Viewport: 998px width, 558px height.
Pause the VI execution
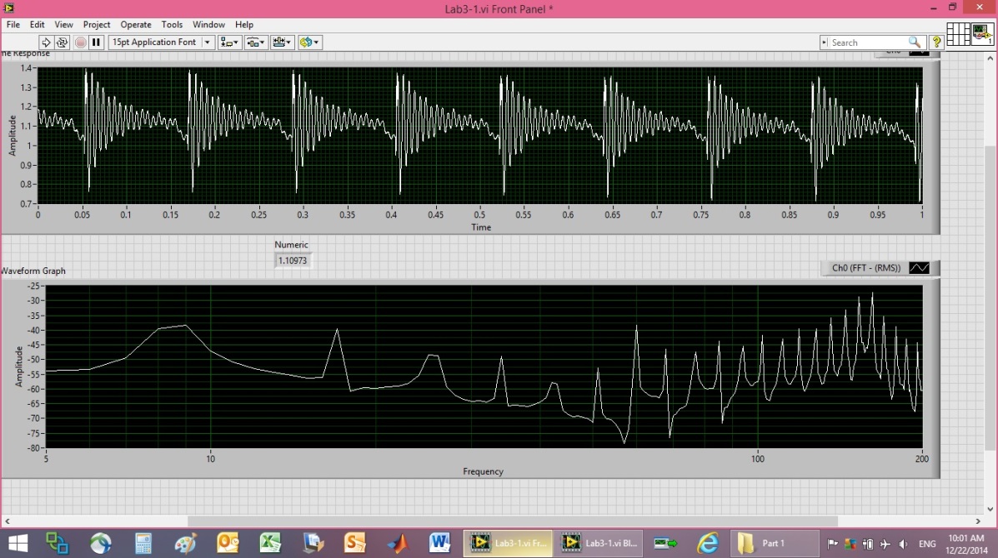coord(96,42)
